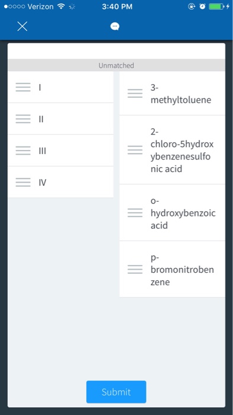Tap the drag handle next to item II
This screenshot has height=415, width=233.
pyautogui.click(x=23, y=119)
